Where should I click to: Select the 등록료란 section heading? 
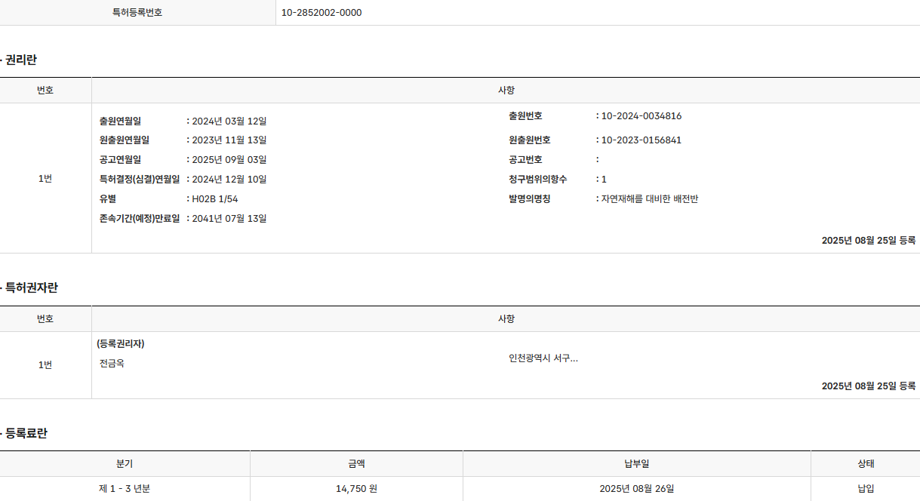tap(26, 433)
